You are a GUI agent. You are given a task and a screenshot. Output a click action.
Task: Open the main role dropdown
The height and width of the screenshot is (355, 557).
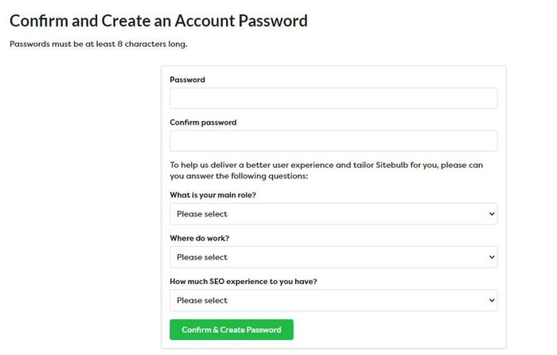click(x=333, y=214)
